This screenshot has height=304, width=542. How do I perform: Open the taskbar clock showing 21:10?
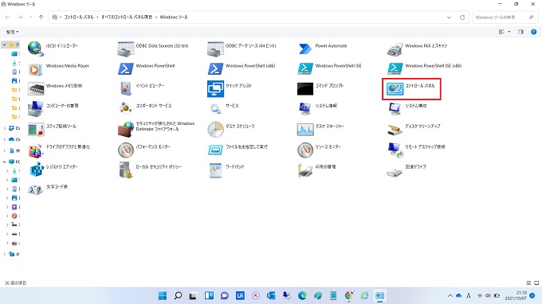pos(516,295)
